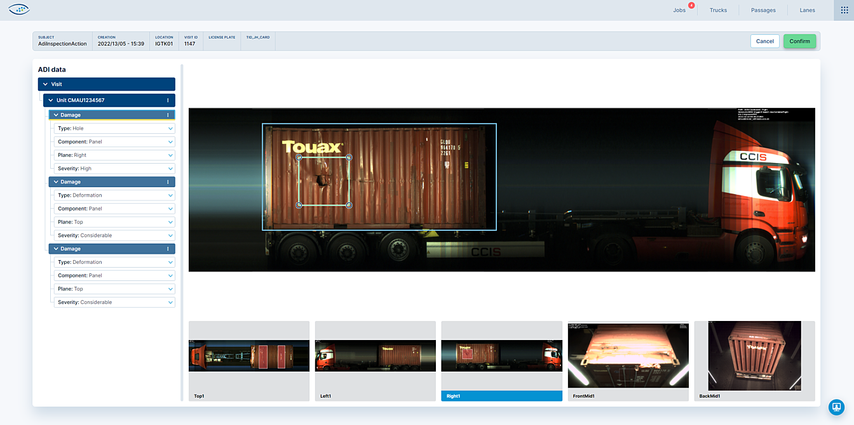This screenshot has width=854, height=425.
Task: Select the top-left handle of damage box
Action: (x=299, y=157)
